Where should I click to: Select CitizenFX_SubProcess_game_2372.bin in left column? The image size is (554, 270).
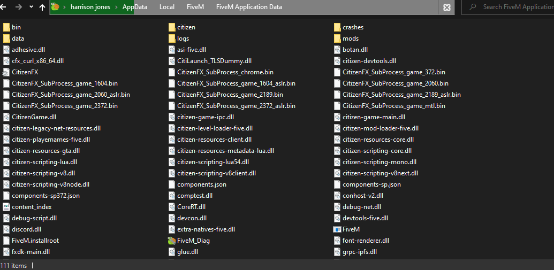tap(65, 106)
